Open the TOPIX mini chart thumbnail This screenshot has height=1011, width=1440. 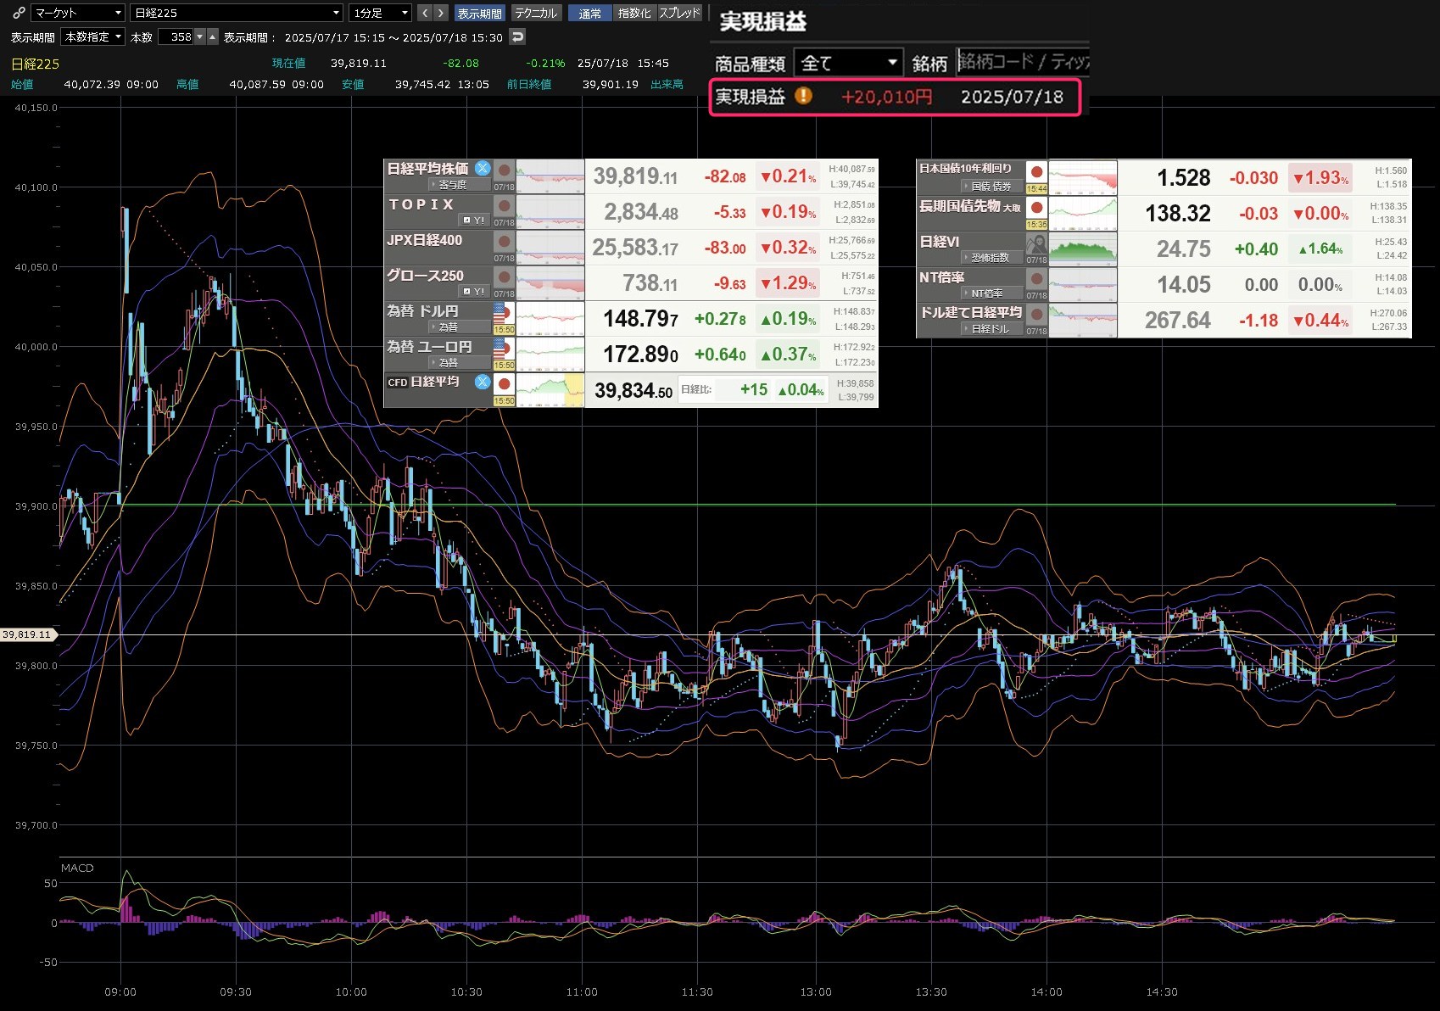[550, 212]
